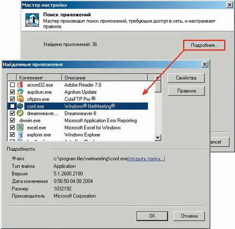
Task: Disable the dwwin.exe checkbox
Action: pos(12,120)
